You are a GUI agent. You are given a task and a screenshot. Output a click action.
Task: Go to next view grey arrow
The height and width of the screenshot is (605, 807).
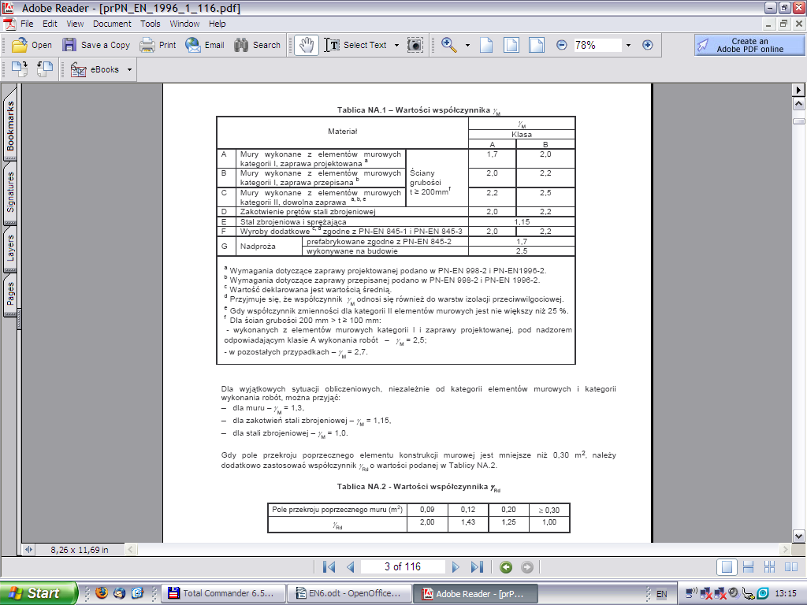tap(527, 567)
